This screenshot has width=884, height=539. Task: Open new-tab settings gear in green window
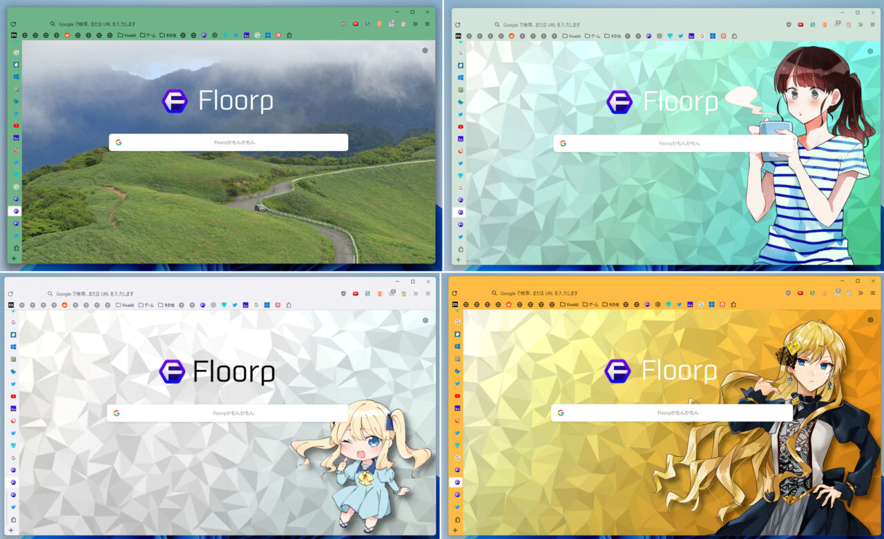pos(425,50)
